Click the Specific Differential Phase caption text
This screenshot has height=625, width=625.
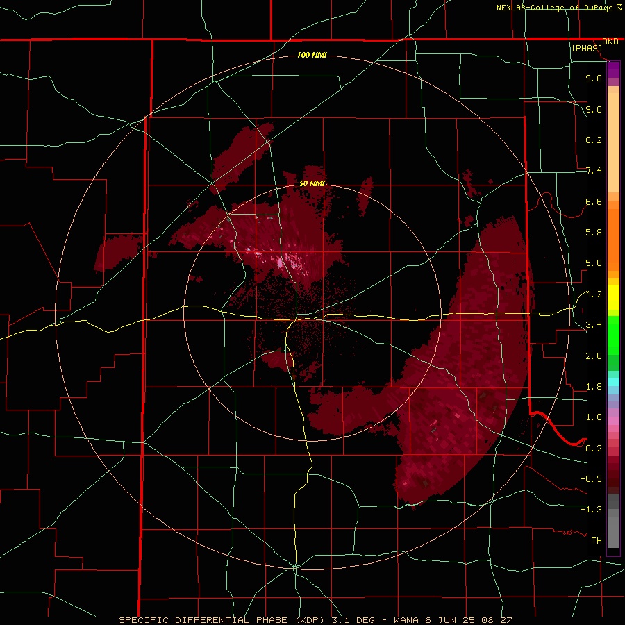coord(315,620)
